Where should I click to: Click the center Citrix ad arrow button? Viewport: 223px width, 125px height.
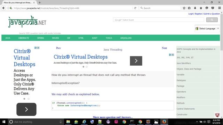point(136,61)
